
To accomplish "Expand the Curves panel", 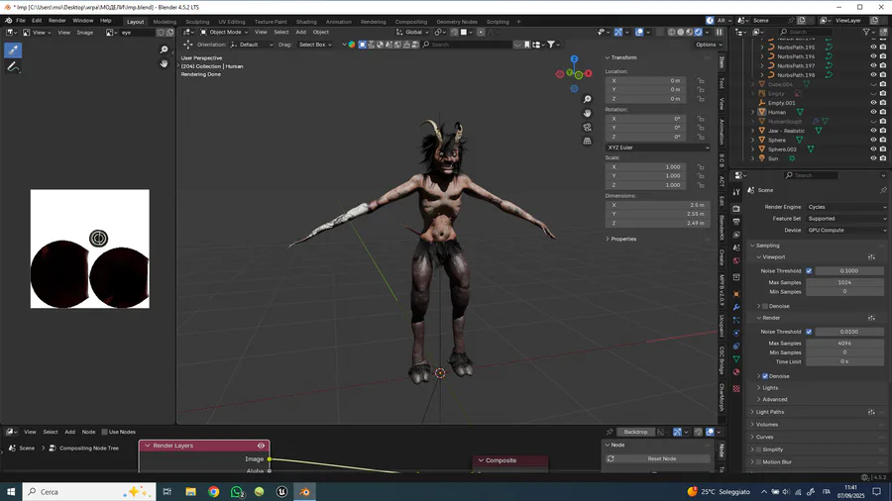I will coord(764,437).
